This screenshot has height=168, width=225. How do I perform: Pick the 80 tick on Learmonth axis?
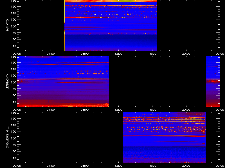tap(14, 89)
